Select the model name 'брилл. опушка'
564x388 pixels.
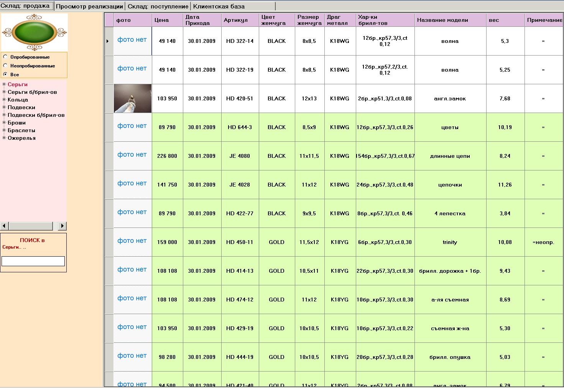coord(450,357)
